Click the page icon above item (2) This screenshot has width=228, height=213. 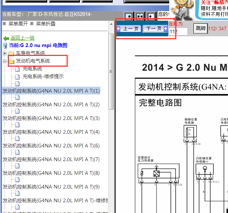tap(17, 97)
